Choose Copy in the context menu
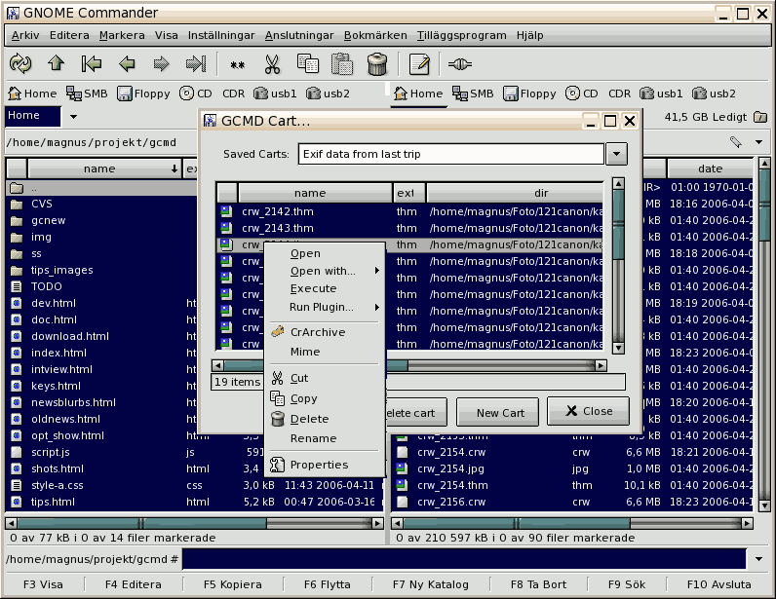This screenshot has height=599, width=776. pyautogui.click(x=326, y=398)
